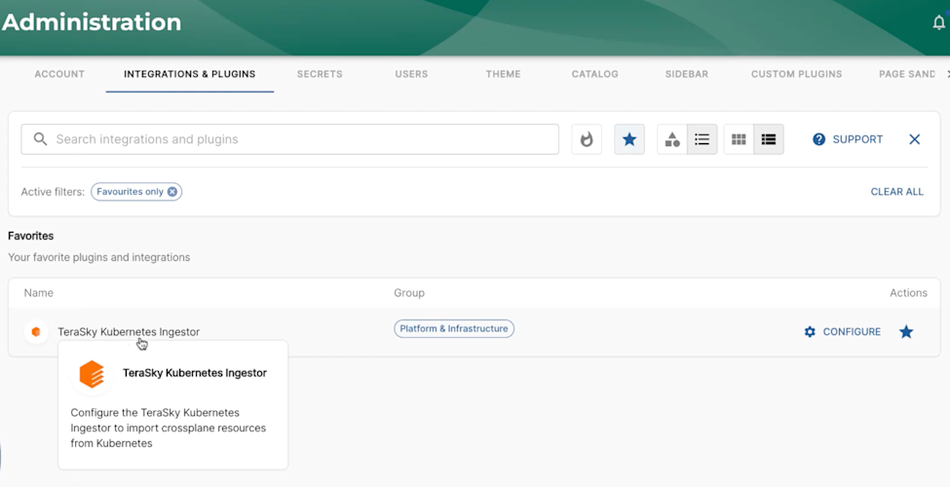Open the SIDEBAR tab
This screenshot has width=950, height=487.
687,74
